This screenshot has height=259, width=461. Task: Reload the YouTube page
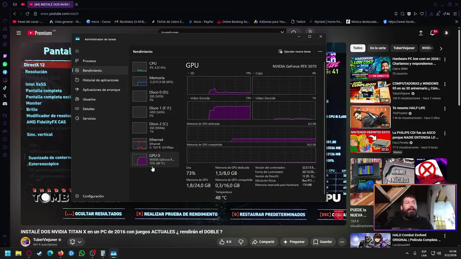27,14
